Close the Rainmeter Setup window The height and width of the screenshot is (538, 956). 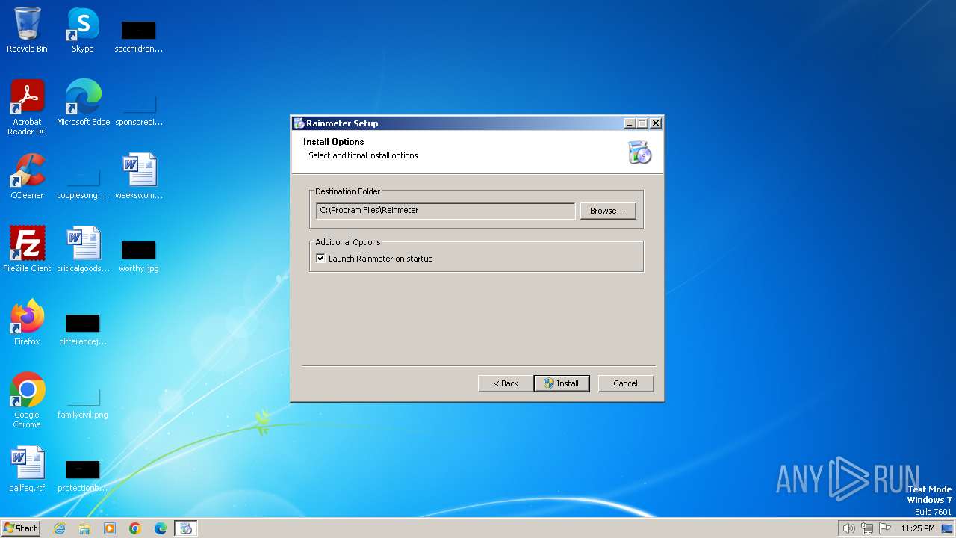click(x=656, y=123)
